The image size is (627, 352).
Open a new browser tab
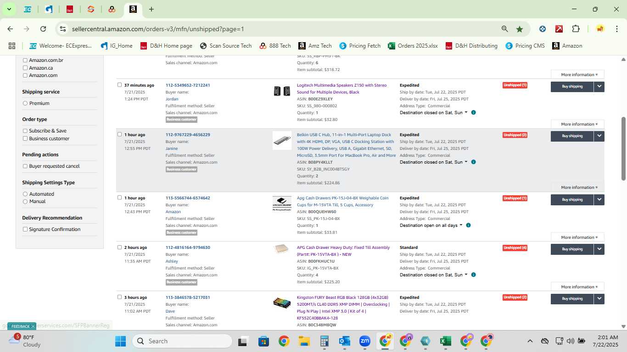(151, 9)
